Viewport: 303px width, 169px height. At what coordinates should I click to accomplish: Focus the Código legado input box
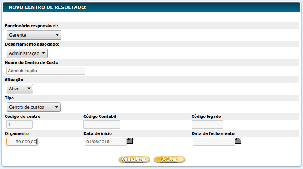click(x=207, y=125)
